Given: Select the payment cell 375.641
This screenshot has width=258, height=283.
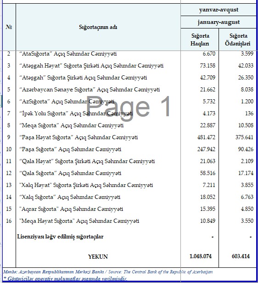Looking at the screenshot, I should click(x=244, y=137).
